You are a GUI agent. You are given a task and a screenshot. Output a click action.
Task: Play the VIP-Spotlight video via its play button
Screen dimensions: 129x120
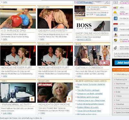(x=69, y=99)
